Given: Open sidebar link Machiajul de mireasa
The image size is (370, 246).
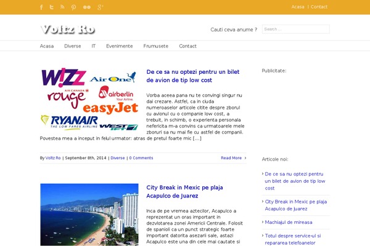Looking at the screenshot, I should (289, 222).
